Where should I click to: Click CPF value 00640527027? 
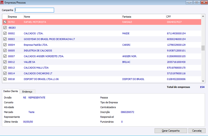point(174,22)
